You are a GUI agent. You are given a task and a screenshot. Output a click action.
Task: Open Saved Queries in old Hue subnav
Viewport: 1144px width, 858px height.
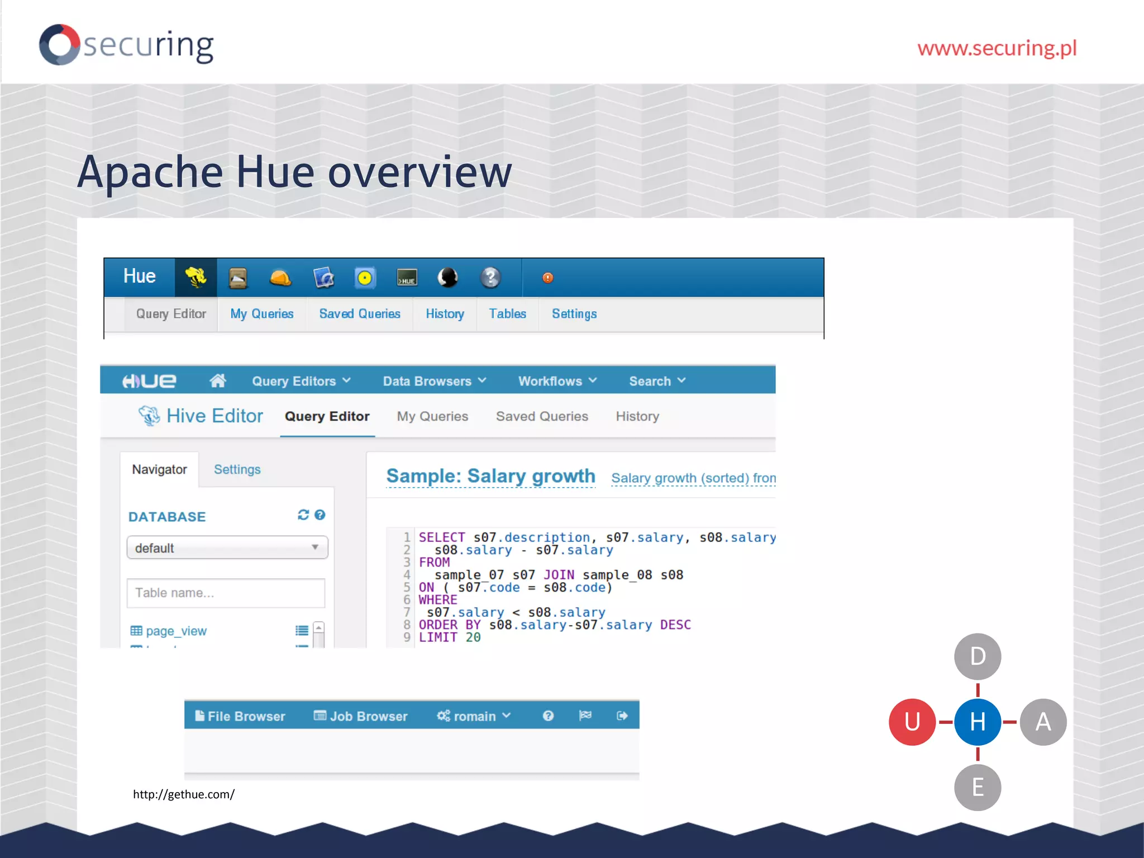tap(360, 314)
